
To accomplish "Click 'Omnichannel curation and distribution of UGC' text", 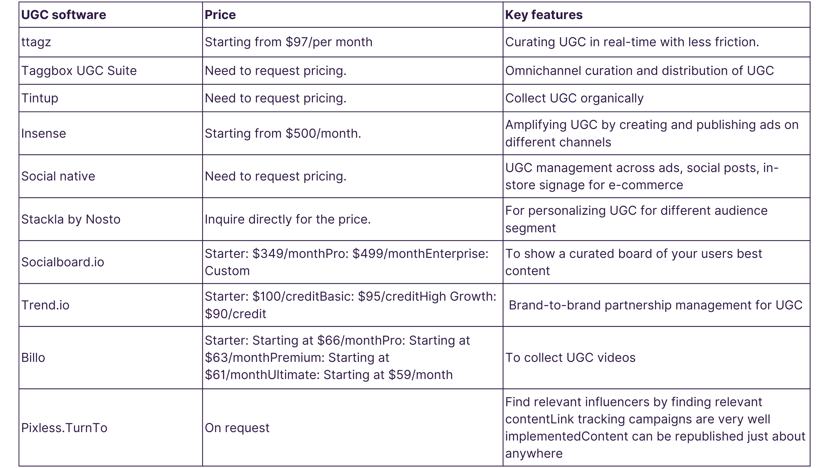I will (639, 71).
